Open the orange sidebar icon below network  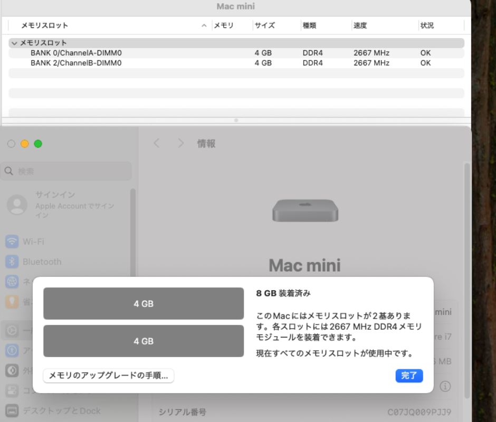pyautogui.click(x=12, y=302)
